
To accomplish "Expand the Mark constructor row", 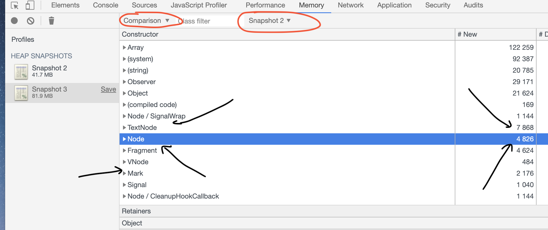I will pos(124,173).
